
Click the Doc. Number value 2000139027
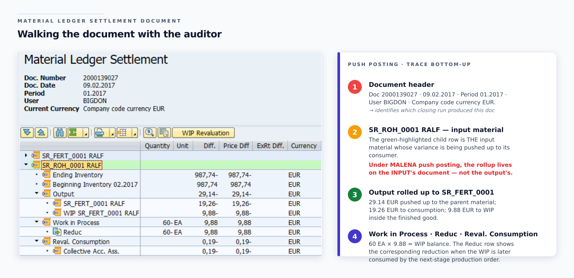coord(100,78)
